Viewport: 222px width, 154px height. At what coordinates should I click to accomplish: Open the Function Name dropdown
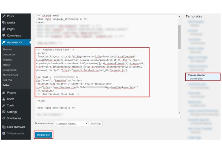click(x=72, y=123)
